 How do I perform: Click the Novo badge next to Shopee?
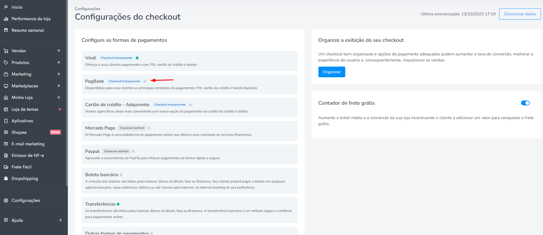click(x=55, y=132)
